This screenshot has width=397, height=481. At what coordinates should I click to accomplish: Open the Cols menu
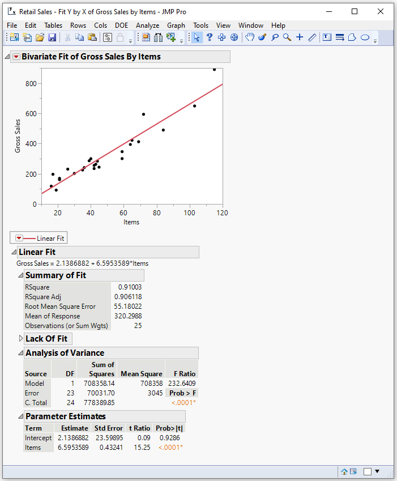pos(101,25)
